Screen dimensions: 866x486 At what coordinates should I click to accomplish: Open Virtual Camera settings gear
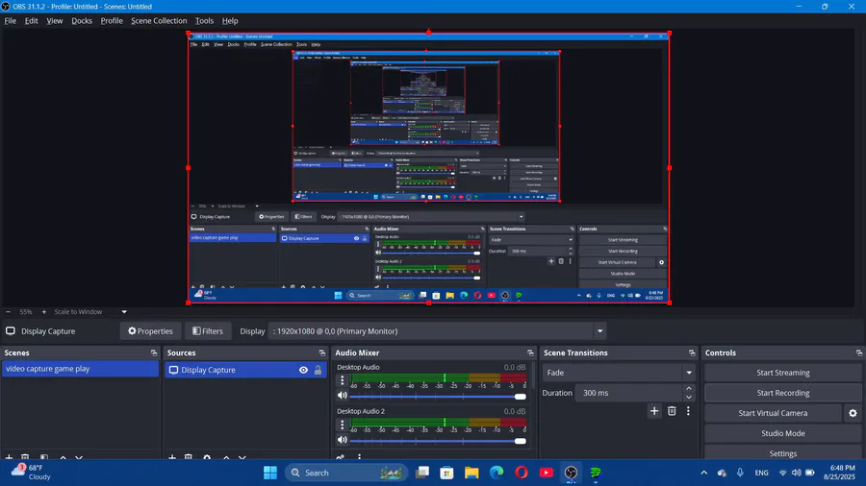(853, 413)
